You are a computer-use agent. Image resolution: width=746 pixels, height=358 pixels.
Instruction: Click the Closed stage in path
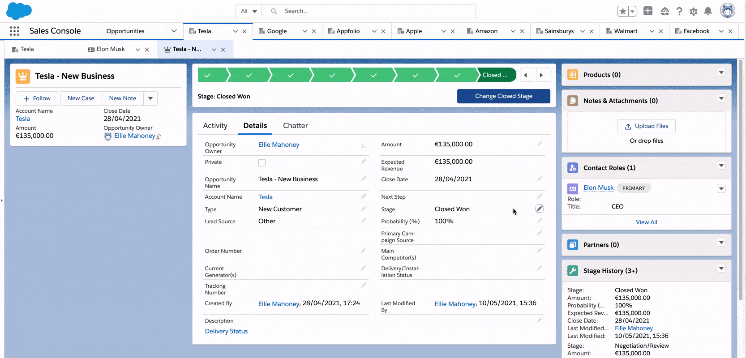point(497,75)
